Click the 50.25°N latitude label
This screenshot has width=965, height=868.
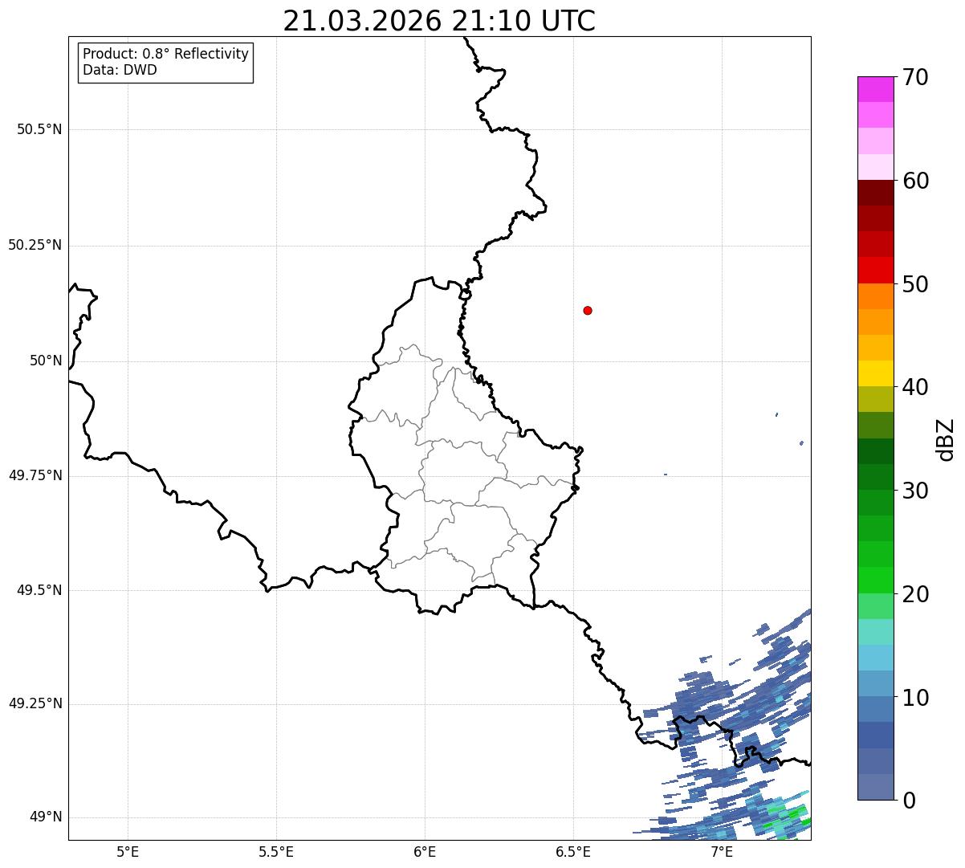(35, 245)
